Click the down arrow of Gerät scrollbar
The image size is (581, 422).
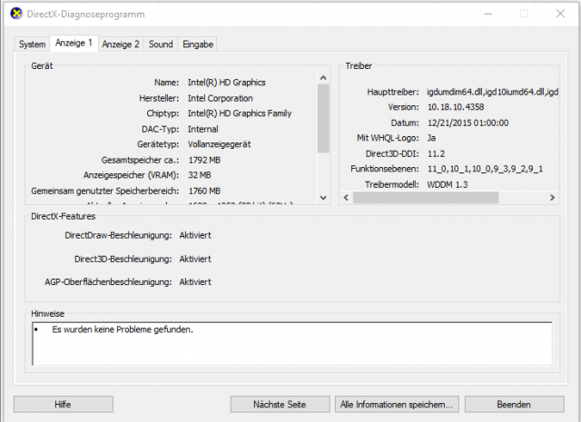click(x=323, y=197)
